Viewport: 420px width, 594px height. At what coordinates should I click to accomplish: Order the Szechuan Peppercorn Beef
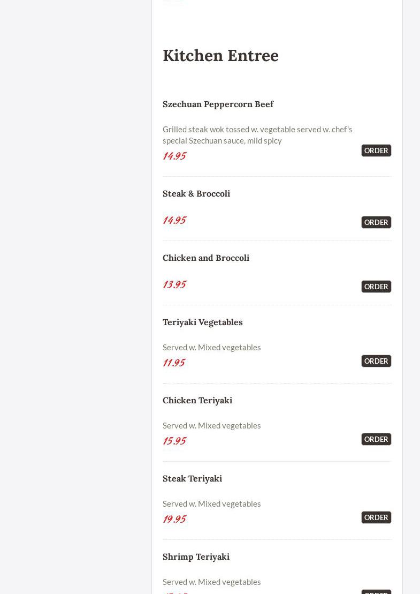pos(376,151)
